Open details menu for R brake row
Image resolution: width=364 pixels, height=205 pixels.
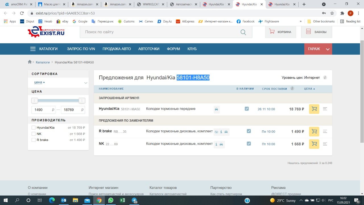click(325, 132)
